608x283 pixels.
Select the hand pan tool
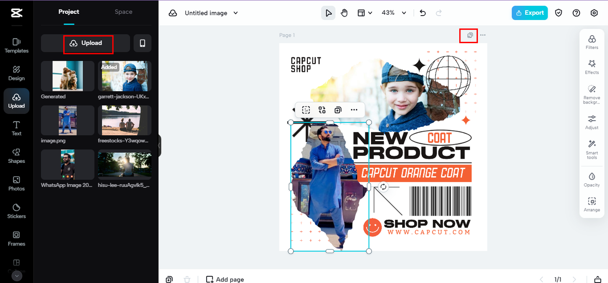344,13
